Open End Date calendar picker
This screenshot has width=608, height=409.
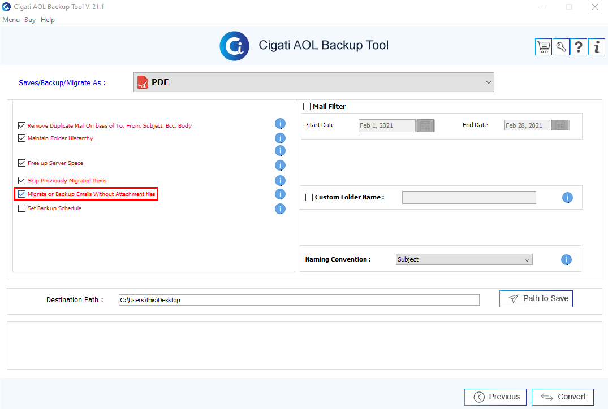(560, 125)
